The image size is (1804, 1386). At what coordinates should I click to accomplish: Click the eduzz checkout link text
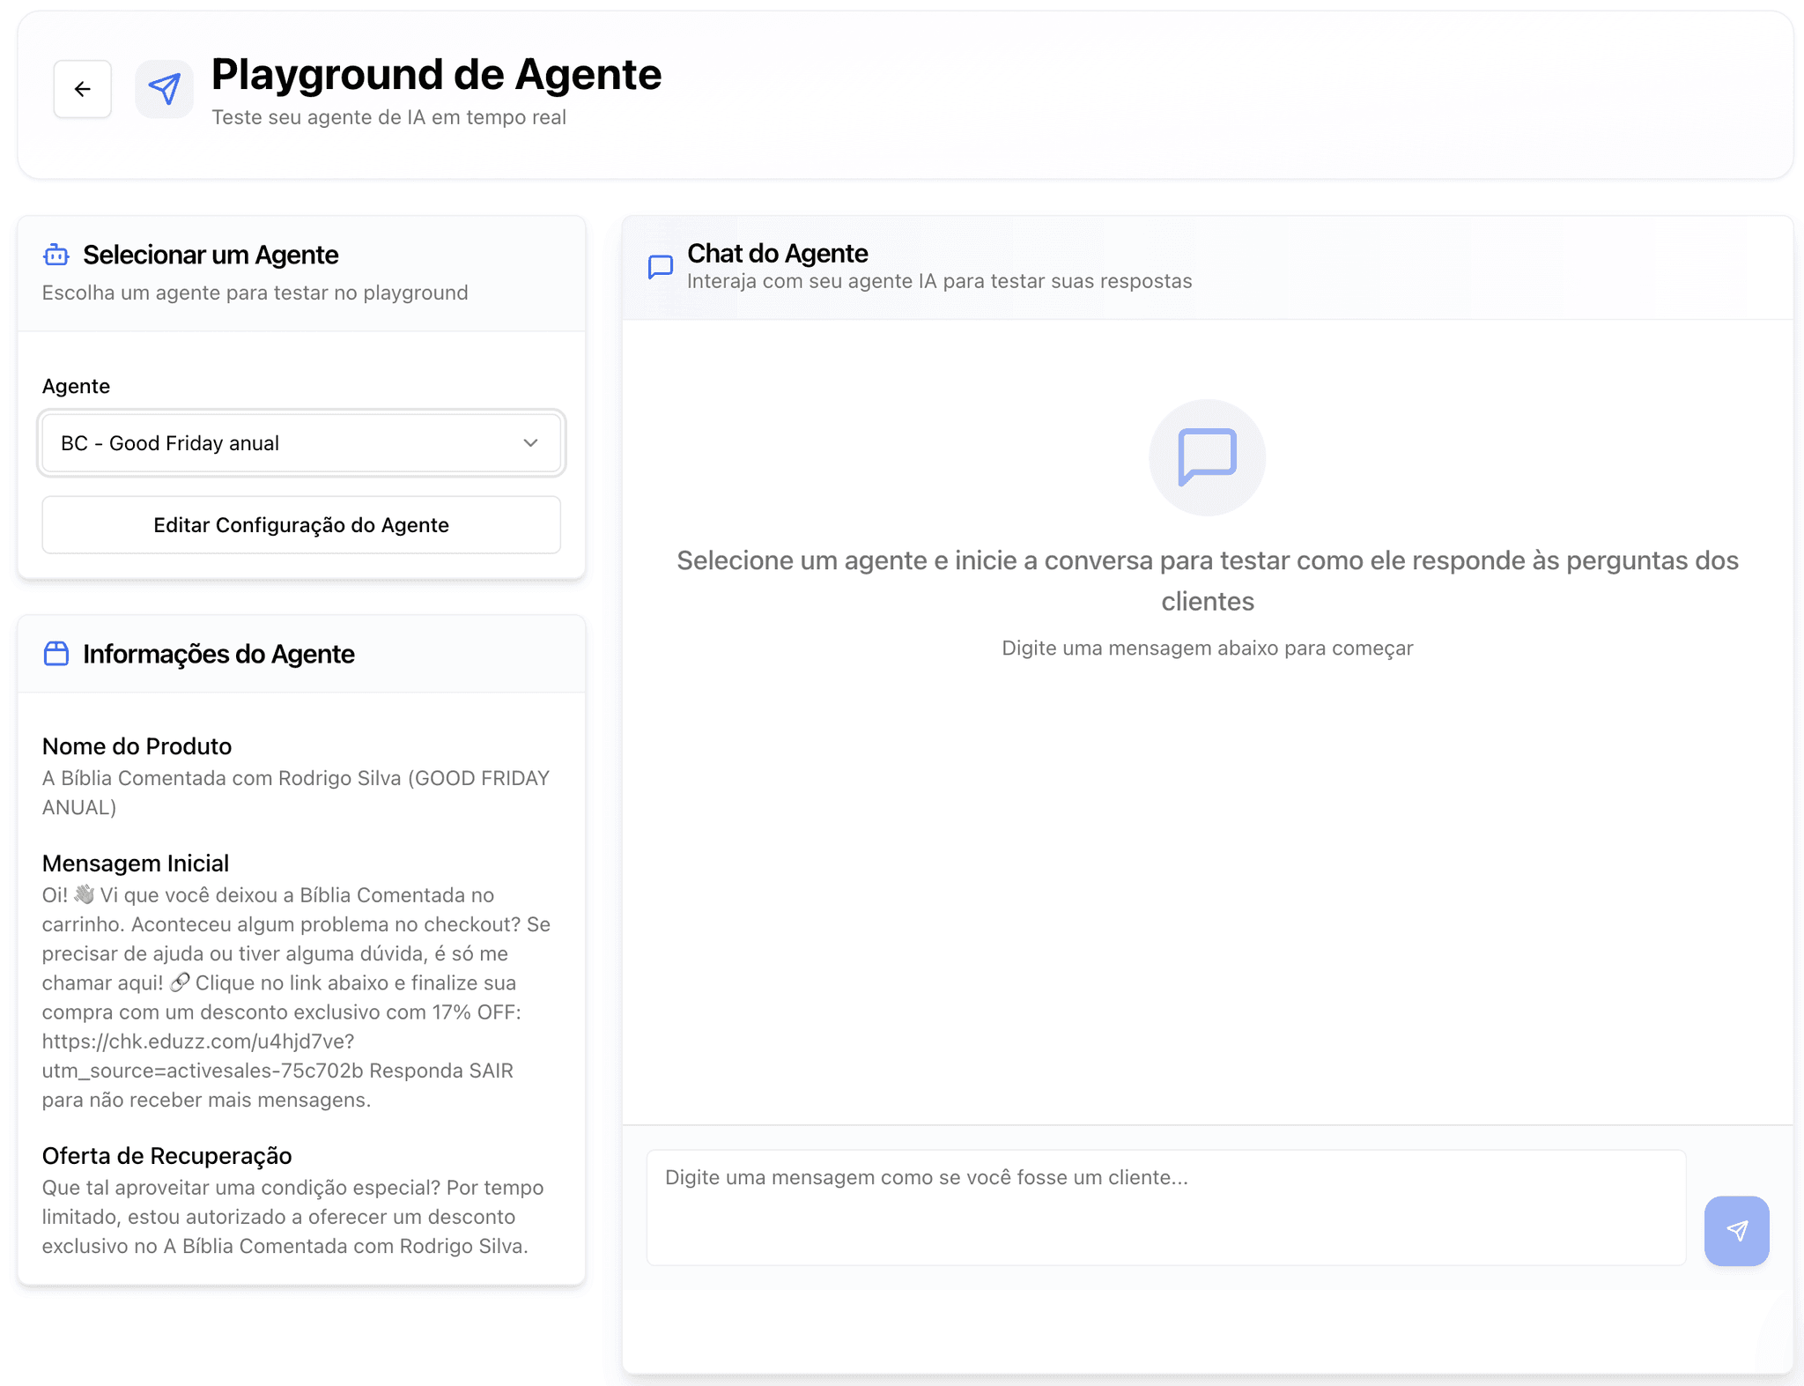(198, 1041)
